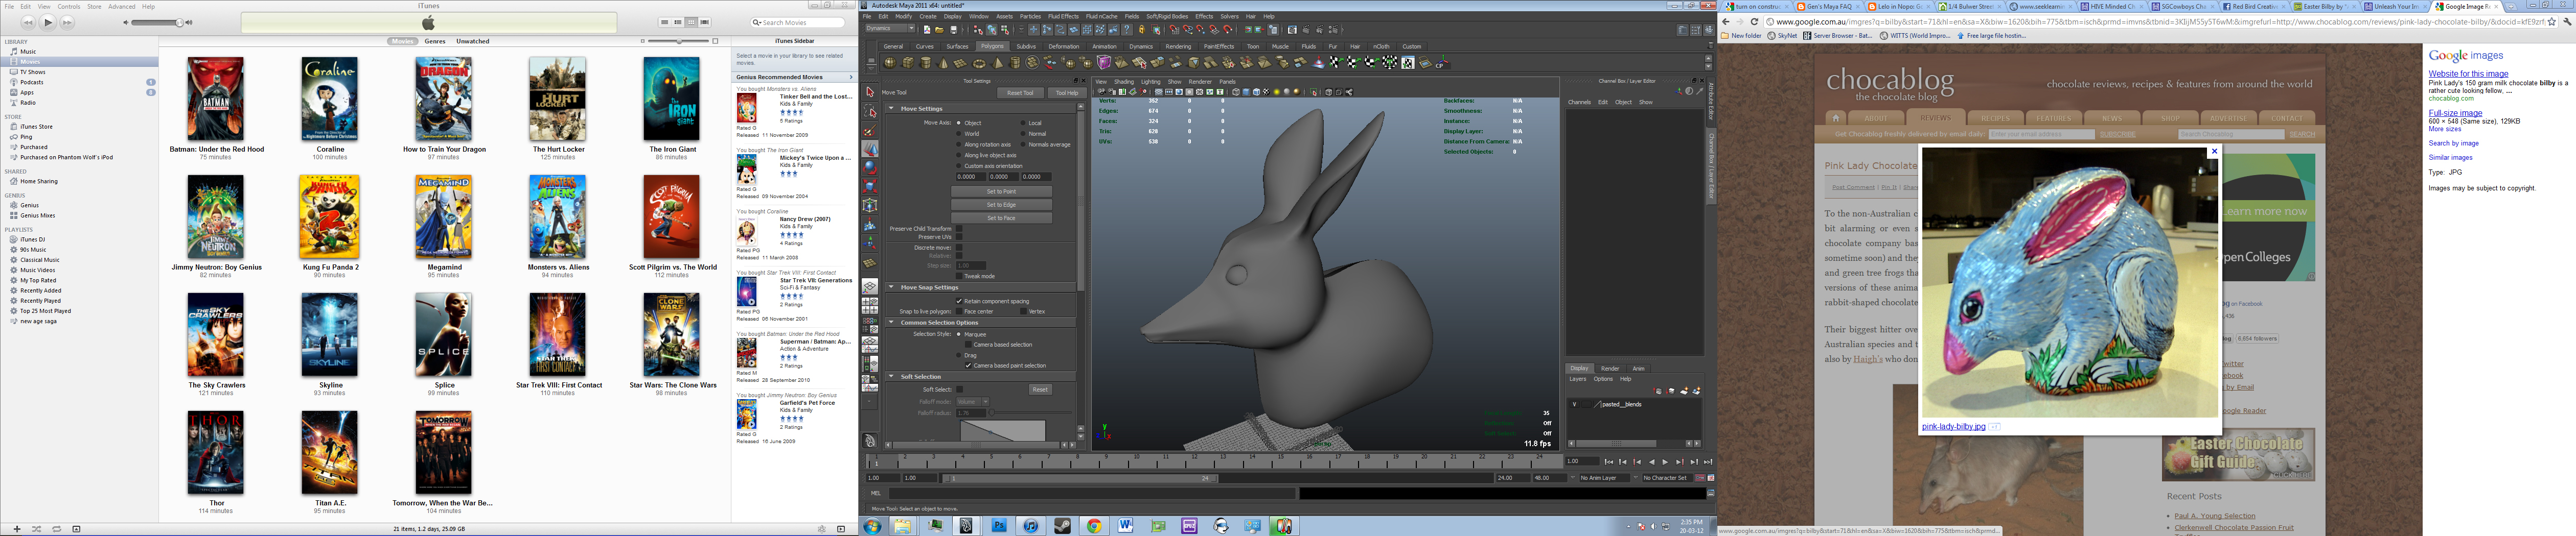
Task: Collapse the Move Settings section
Action: (890, 109)
